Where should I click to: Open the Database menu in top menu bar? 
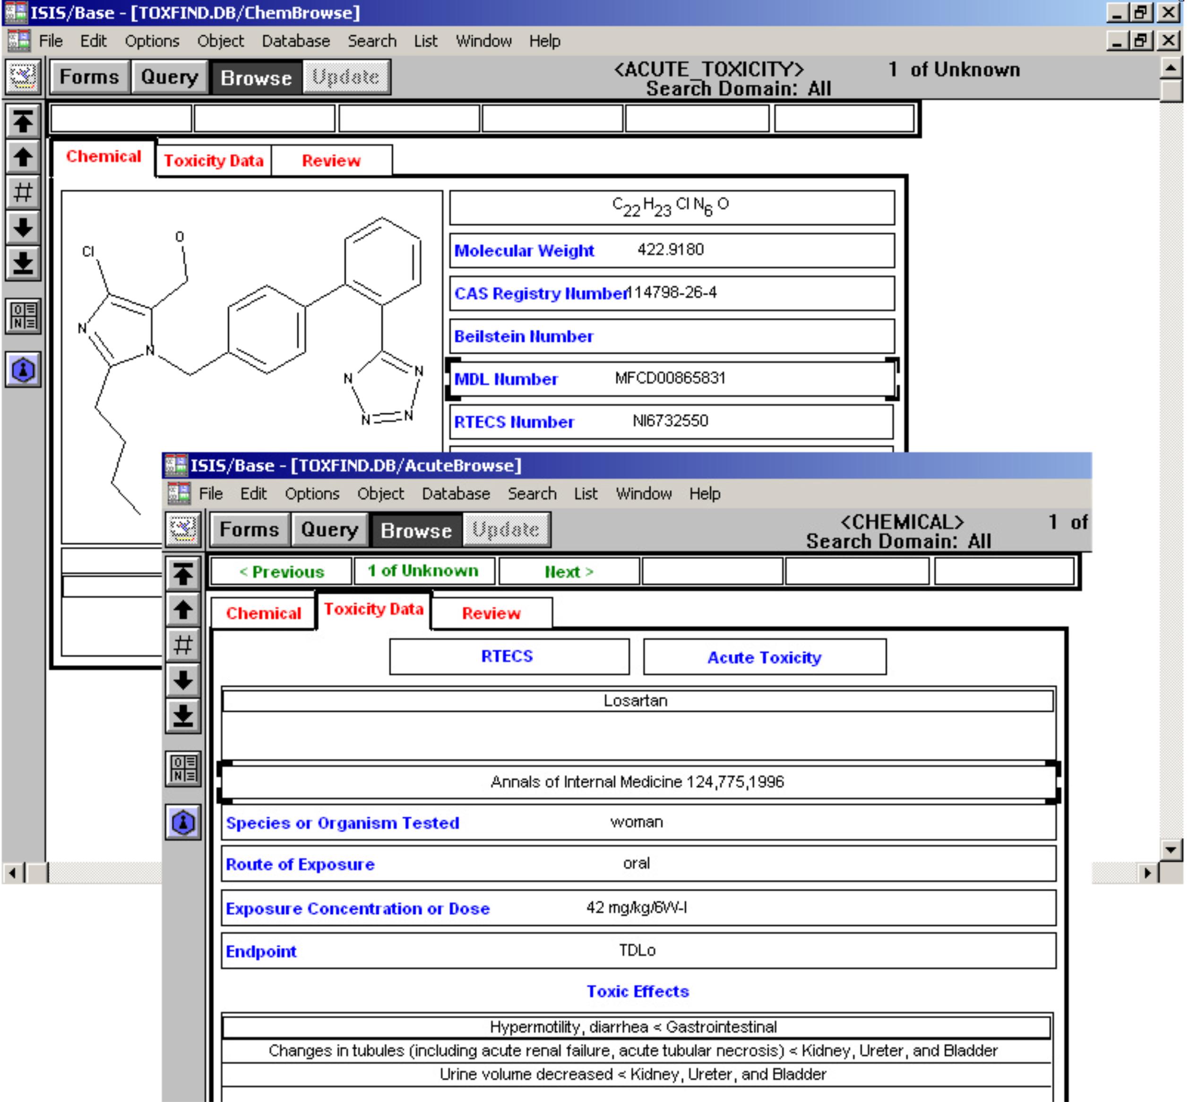(x=295, y=41)
